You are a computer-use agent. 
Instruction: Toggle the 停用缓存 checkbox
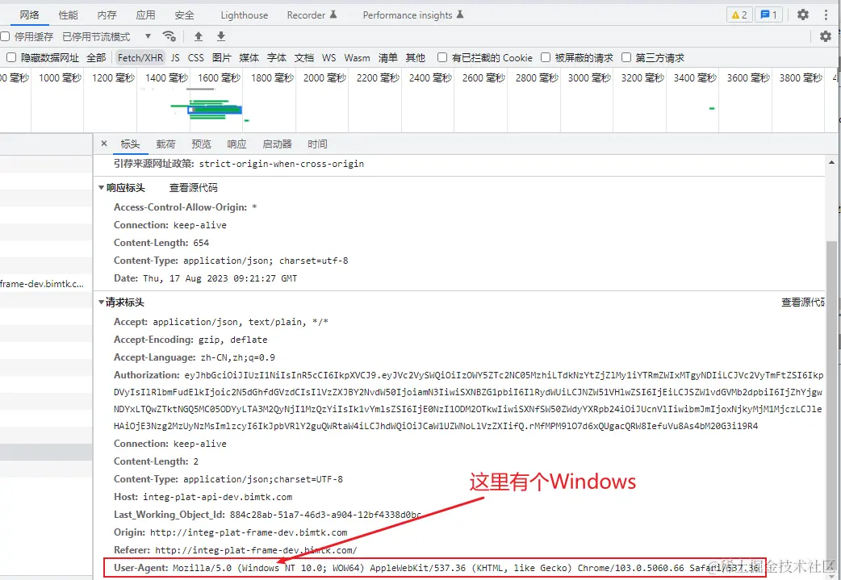pos(6,36)
